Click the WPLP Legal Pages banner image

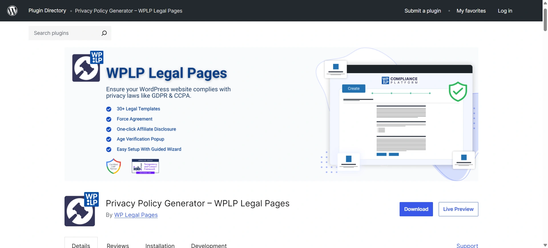tap(271, 114)
